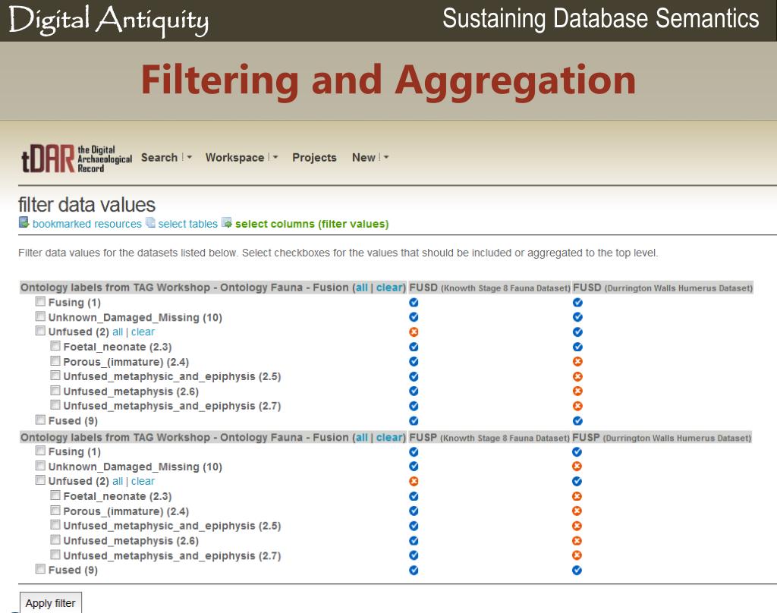The width and height of the screenshot is (777, 613).
Task: Click 'clear' beside Unfused (2) in FUSD section
Action: [143, 332]
